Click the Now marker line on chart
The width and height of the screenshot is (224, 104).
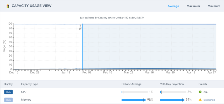click(x=82, y=47)
